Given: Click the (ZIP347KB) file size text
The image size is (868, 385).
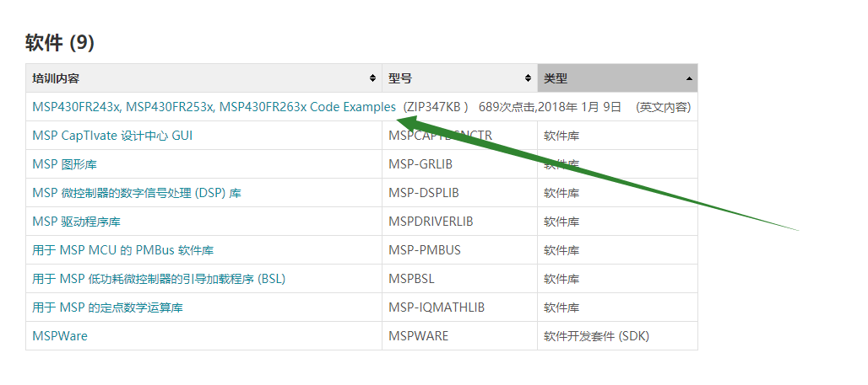Looking at the screenshot, I should [436, 107].
